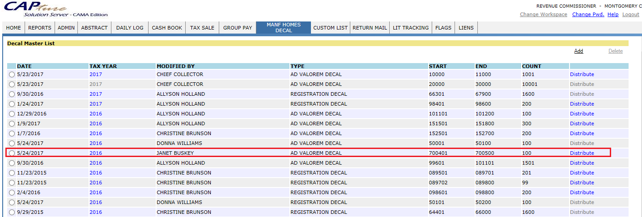Click Change Workspace link
Viewport: 642px width, 217px height.
click(x=543, y=14)
